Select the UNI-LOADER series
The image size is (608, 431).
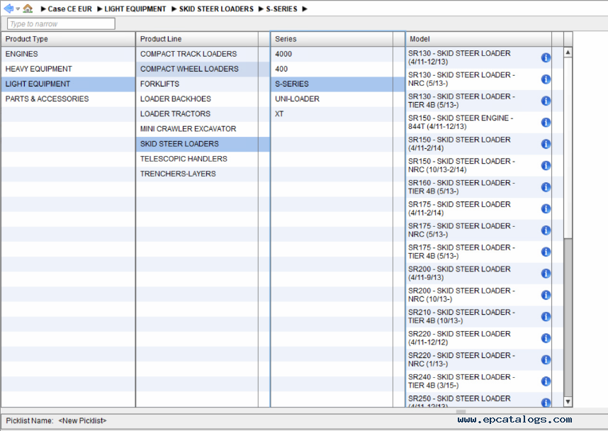pos(337,99)
